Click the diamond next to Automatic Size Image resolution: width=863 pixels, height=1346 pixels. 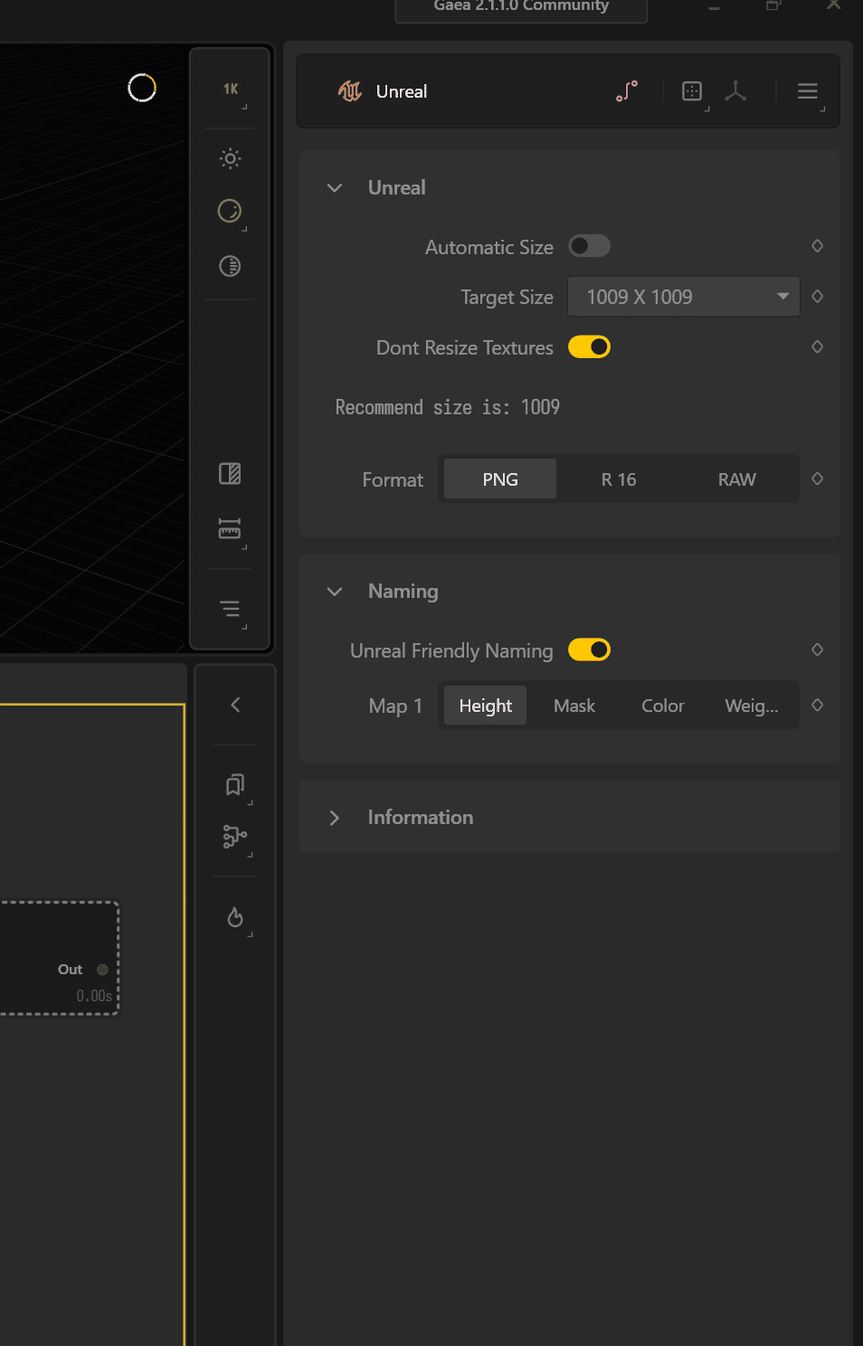818,246
